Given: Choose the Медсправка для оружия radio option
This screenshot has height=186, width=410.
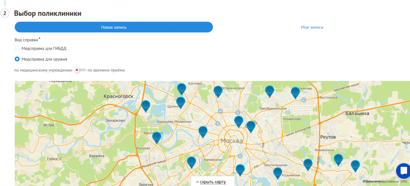Looking at the screenshot, I should tap(17, 59).
